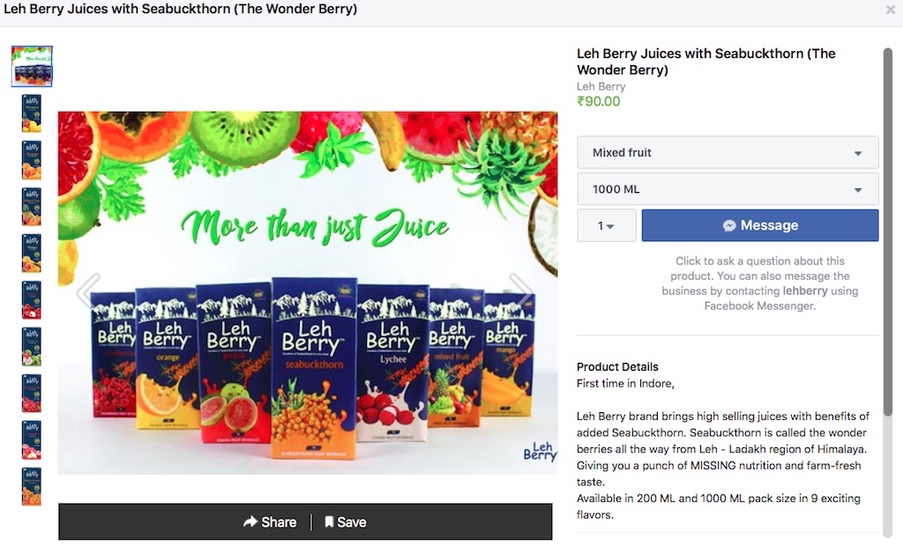Image resolution: width=903 pixels, height=553 pixels.
Task: Select the last thumbnail in the image strip
Action: (32, 487)
